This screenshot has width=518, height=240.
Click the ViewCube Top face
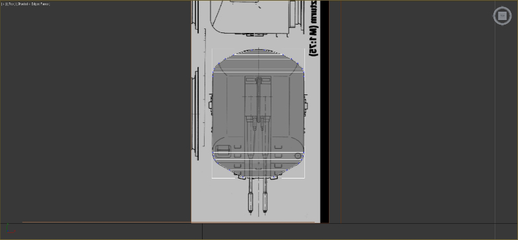tap(502, 16)
